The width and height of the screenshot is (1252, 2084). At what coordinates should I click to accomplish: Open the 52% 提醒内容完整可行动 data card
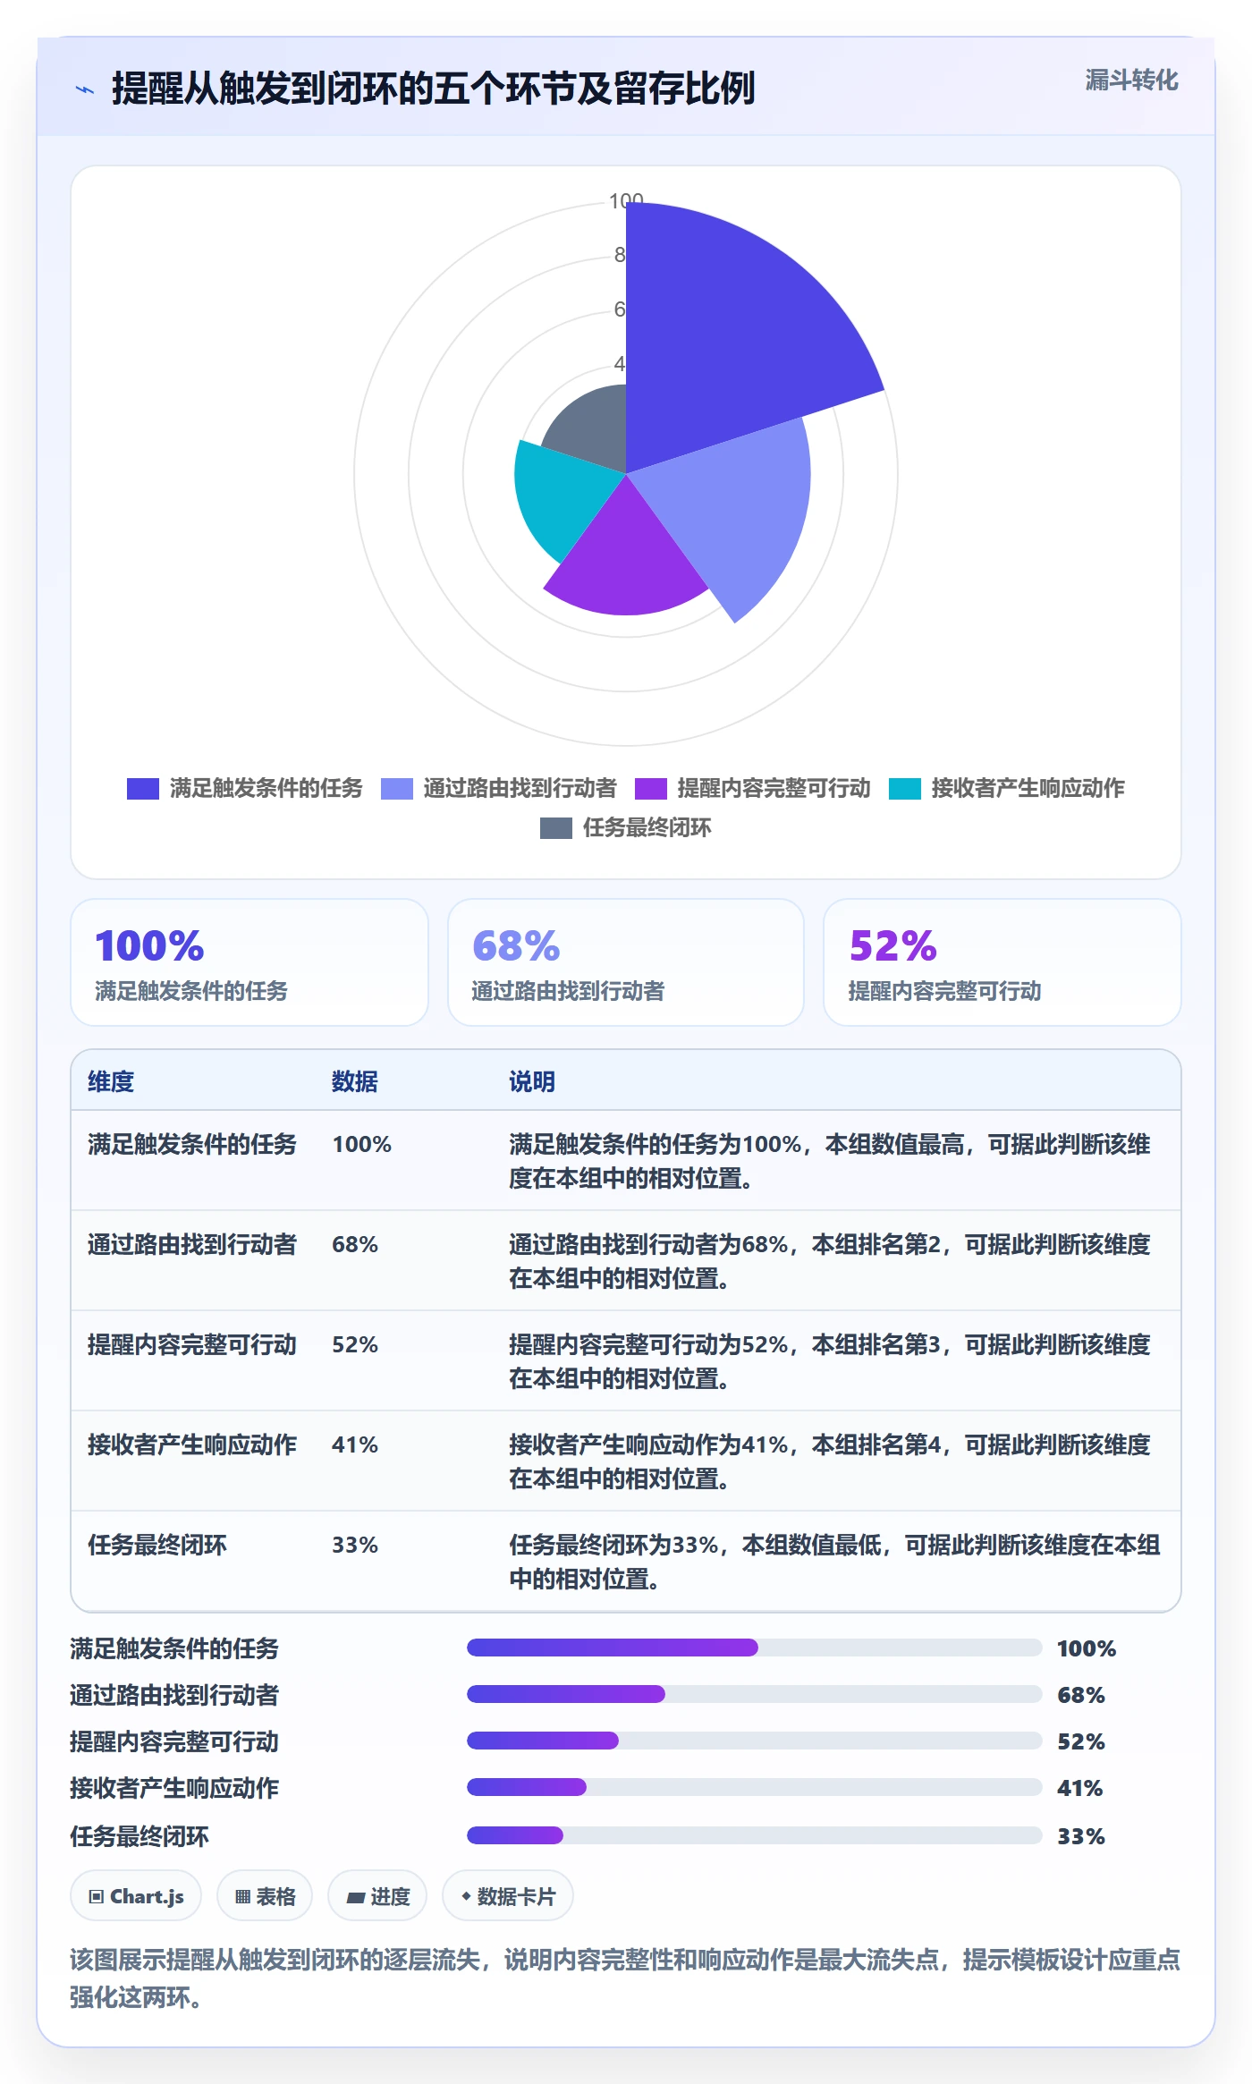(1002, 962)
